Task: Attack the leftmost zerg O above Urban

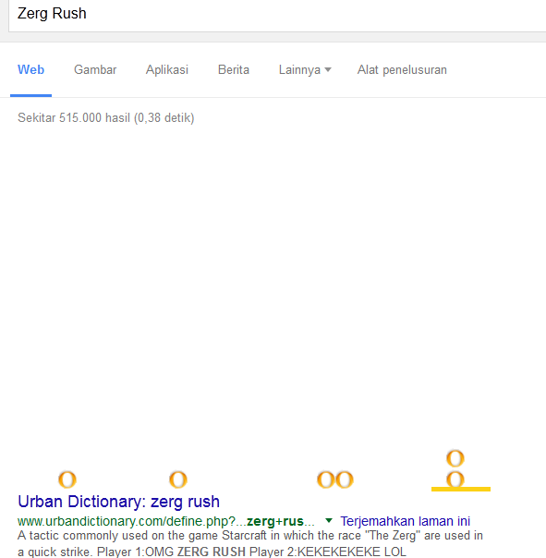Action: pos(67,479)
